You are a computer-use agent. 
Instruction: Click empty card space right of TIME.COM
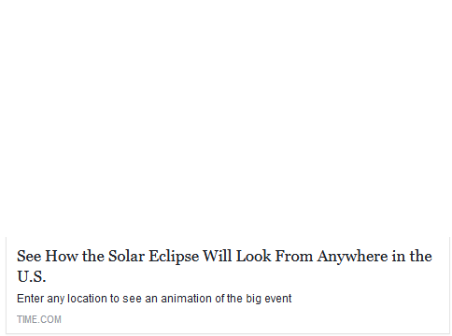click(249, 319)
